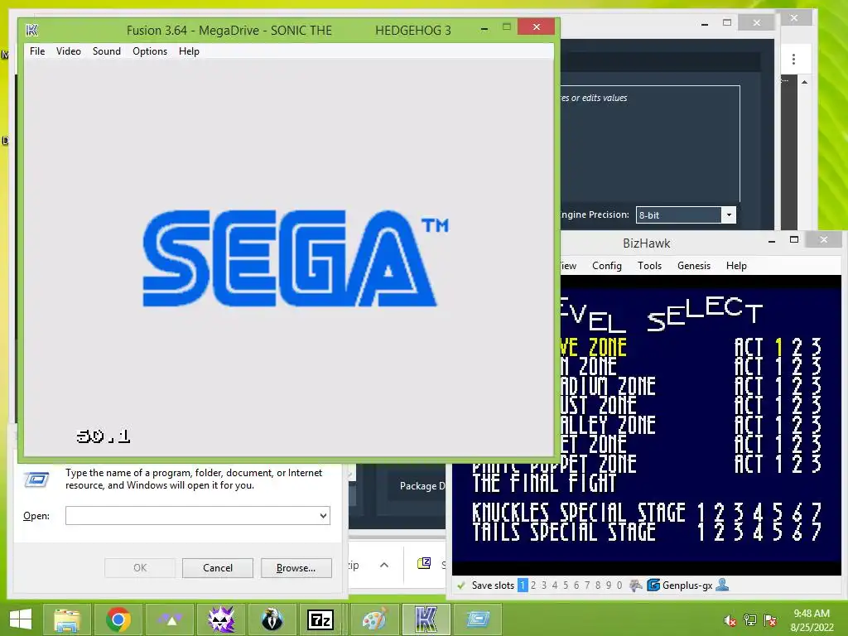Open BizHawk's Help menu

tap(736, 266)
